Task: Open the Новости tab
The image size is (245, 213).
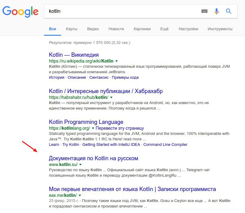Action: coord(116,29)
